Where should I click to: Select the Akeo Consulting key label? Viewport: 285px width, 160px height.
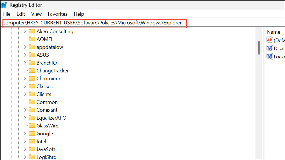[55, 31]
